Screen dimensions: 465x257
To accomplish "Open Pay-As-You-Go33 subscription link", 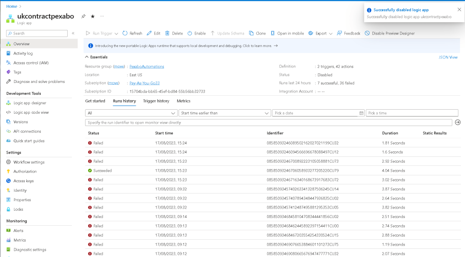I will click(x=144, y=83).
